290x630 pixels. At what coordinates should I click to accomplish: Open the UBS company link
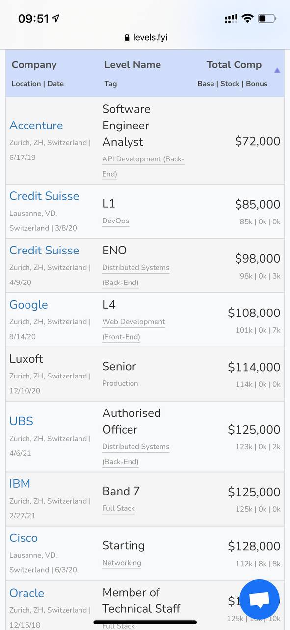21,421
